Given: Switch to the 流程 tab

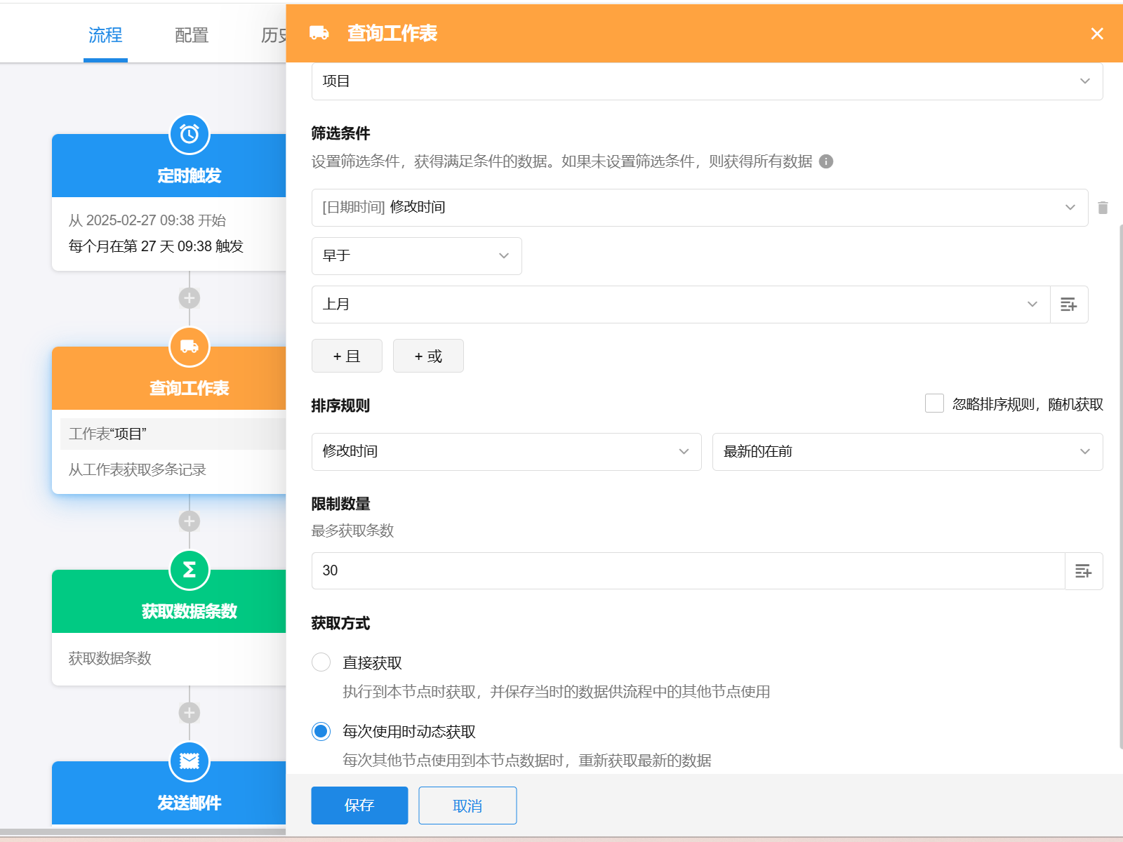Looking at the screenshot, I should pos(105,35).
